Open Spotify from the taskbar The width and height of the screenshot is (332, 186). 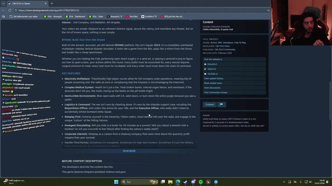[201, 182]
